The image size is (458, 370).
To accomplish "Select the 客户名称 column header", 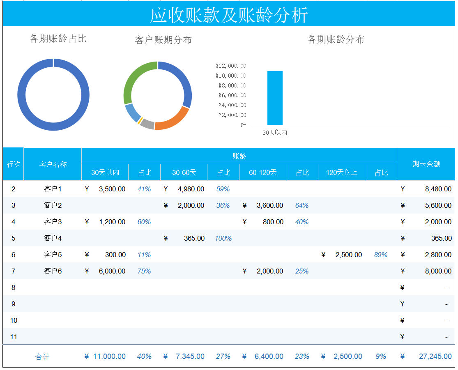I will pyautogui.click(x=52, y=163).
